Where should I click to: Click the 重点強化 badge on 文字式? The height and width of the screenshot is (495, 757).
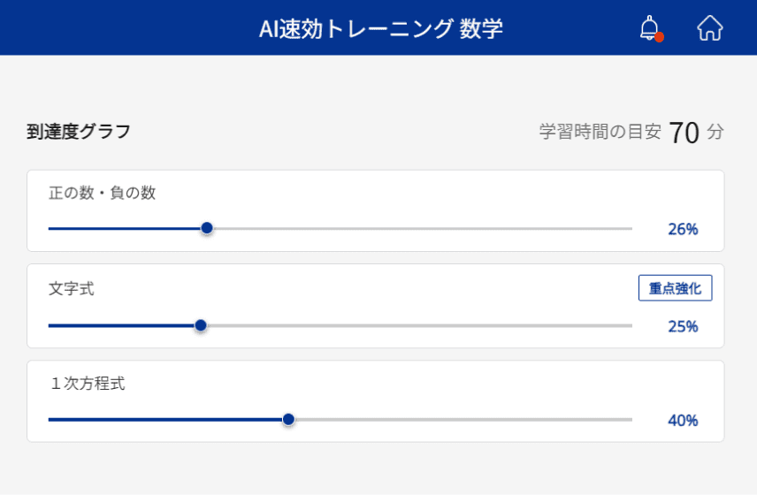click(x=675, y=288)
